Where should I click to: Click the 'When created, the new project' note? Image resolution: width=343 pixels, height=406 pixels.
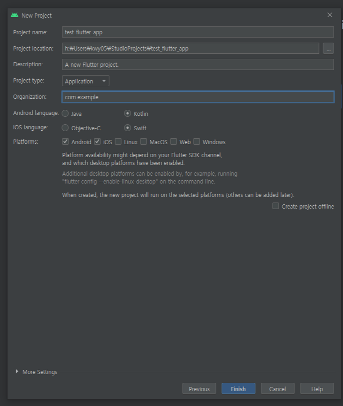click(x=178, y=195)
